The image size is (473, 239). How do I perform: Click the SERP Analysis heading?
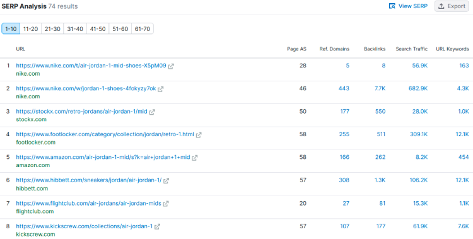(x=24, y=6)
